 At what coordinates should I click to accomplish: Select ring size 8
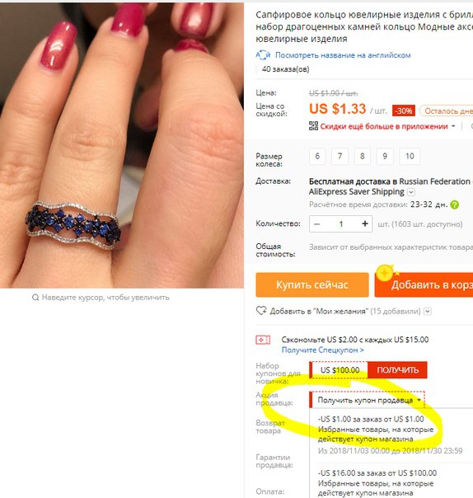pos(362,156)
